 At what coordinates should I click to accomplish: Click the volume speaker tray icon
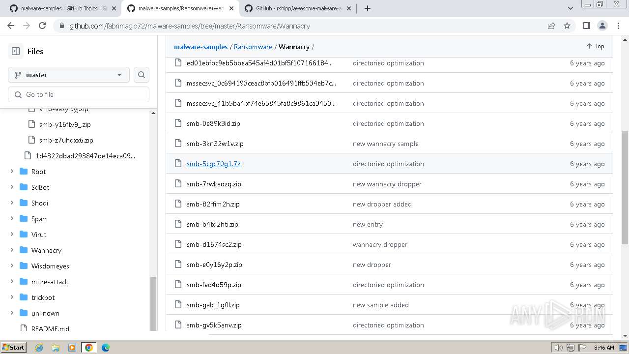click(558, 348)
